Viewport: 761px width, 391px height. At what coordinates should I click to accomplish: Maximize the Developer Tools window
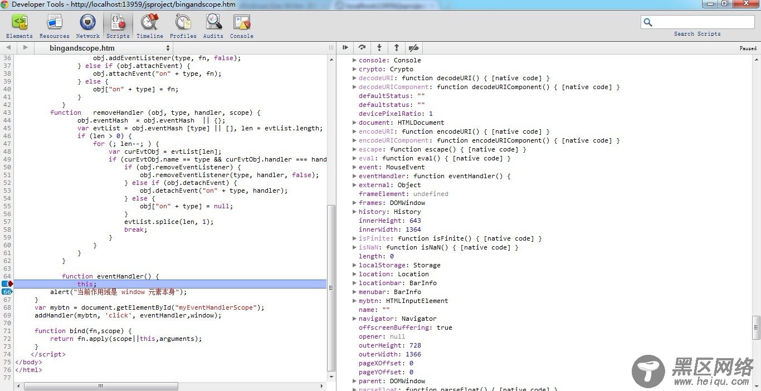click(x=724, y=3)
